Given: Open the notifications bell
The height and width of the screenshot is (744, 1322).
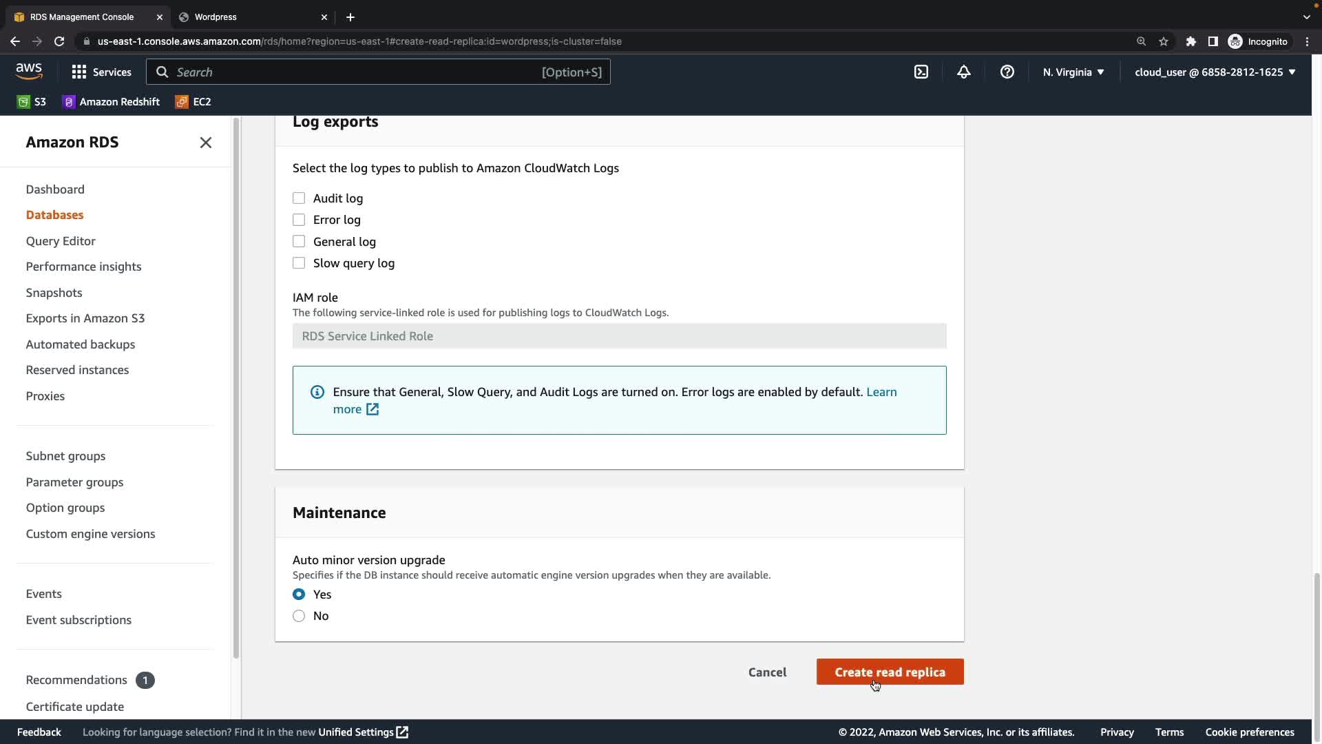Looking at the screenshot, I should pos(963,72).
